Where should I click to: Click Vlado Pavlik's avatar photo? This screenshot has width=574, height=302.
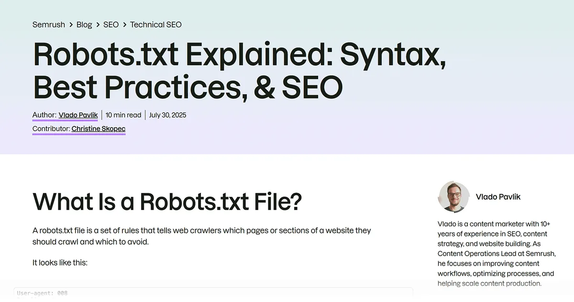[x=454, y=197]
